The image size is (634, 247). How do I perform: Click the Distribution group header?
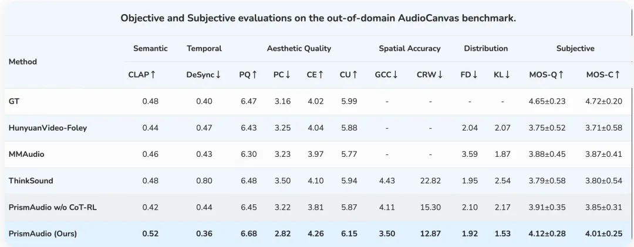485,49
